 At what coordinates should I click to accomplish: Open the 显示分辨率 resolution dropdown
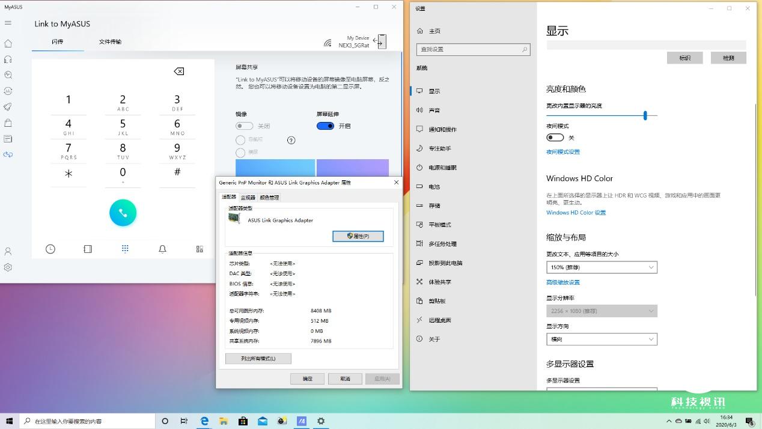601,311
